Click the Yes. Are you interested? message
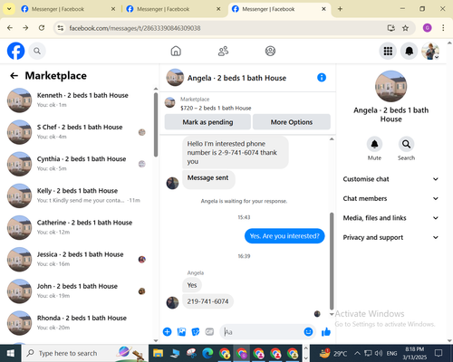Viewport: 453px width, 362px height. (x=284, y=236)
